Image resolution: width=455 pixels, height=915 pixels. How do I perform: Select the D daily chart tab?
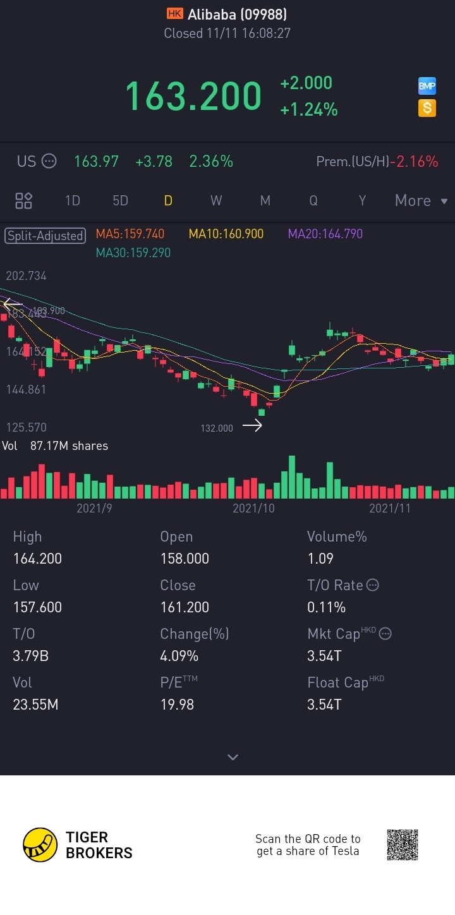168,200
